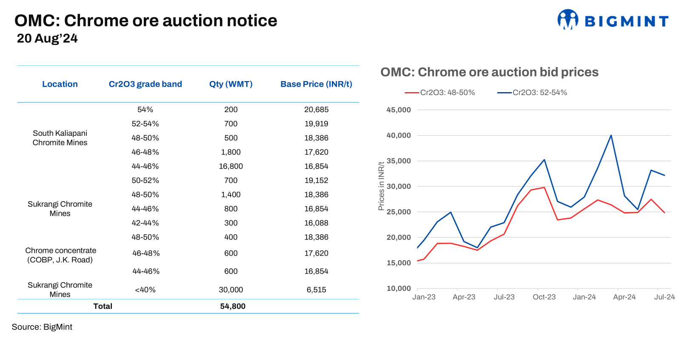Image resolution: width=684 pixels, height=340 pixels.
Task: Select the Chrome concentrate (COBP, J.K. Road) cell
Action: [60, 255]
